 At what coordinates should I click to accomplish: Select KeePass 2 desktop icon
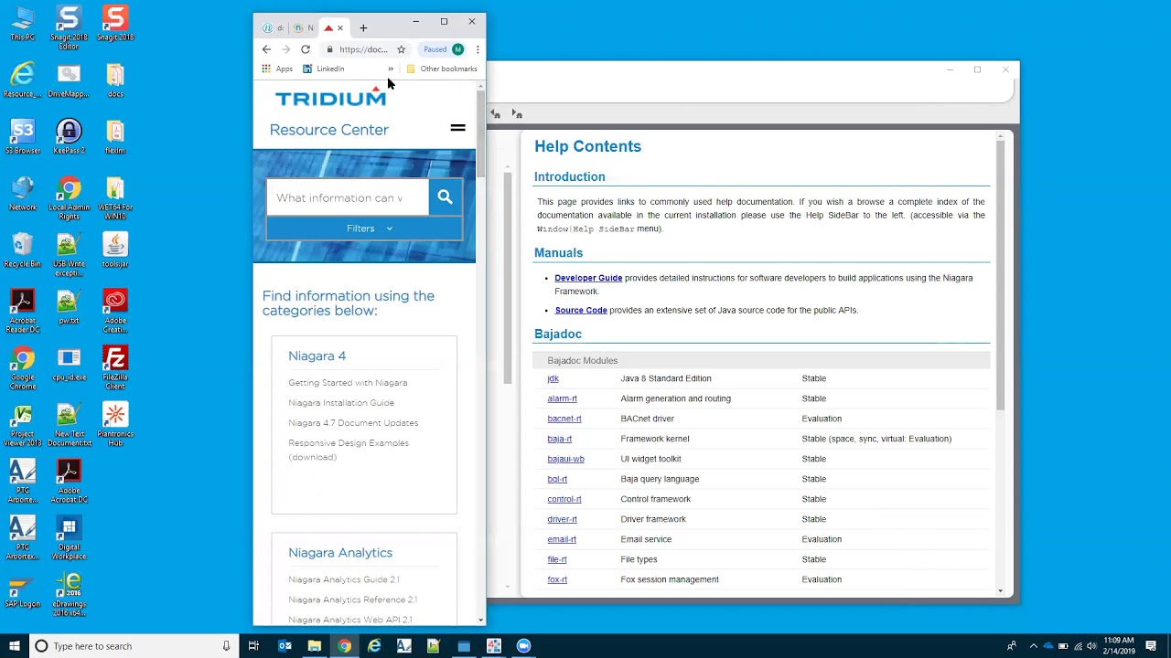[x=69, y=137]
